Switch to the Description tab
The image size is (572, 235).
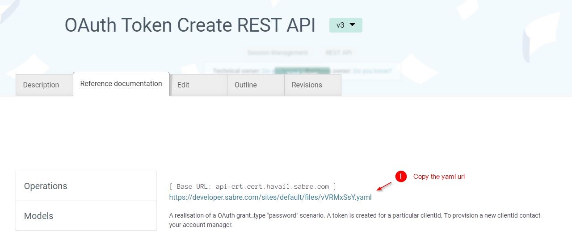(44, 85)
